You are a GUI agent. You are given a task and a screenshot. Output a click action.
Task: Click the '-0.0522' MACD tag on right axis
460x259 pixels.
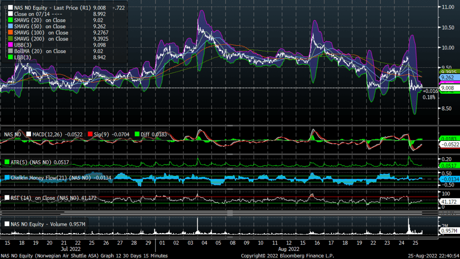click(449, 145)
